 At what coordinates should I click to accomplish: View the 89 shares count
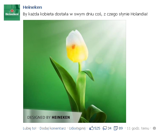pyautogui.click(x=121, y=128)
